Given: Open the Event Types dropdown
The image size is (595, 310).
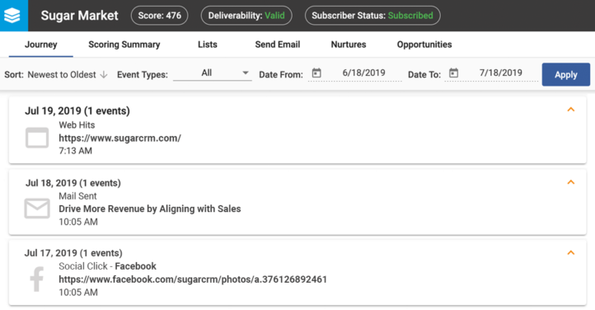Looking at the screenshot, I should (x=213, y=73).
